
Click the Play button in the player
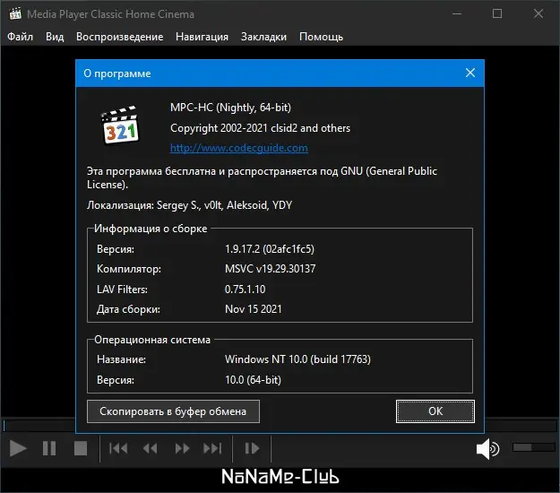click(x=18, y=449)
